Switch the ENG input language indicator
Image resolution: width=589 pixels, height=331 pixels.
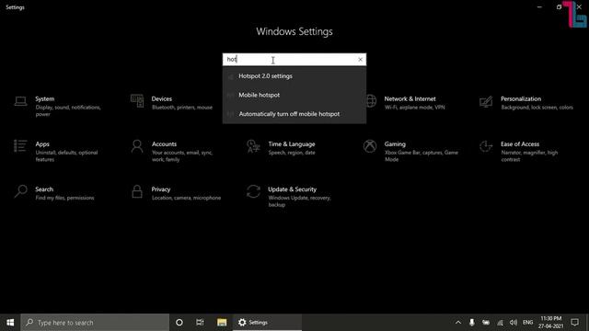[x=527, y=323]
